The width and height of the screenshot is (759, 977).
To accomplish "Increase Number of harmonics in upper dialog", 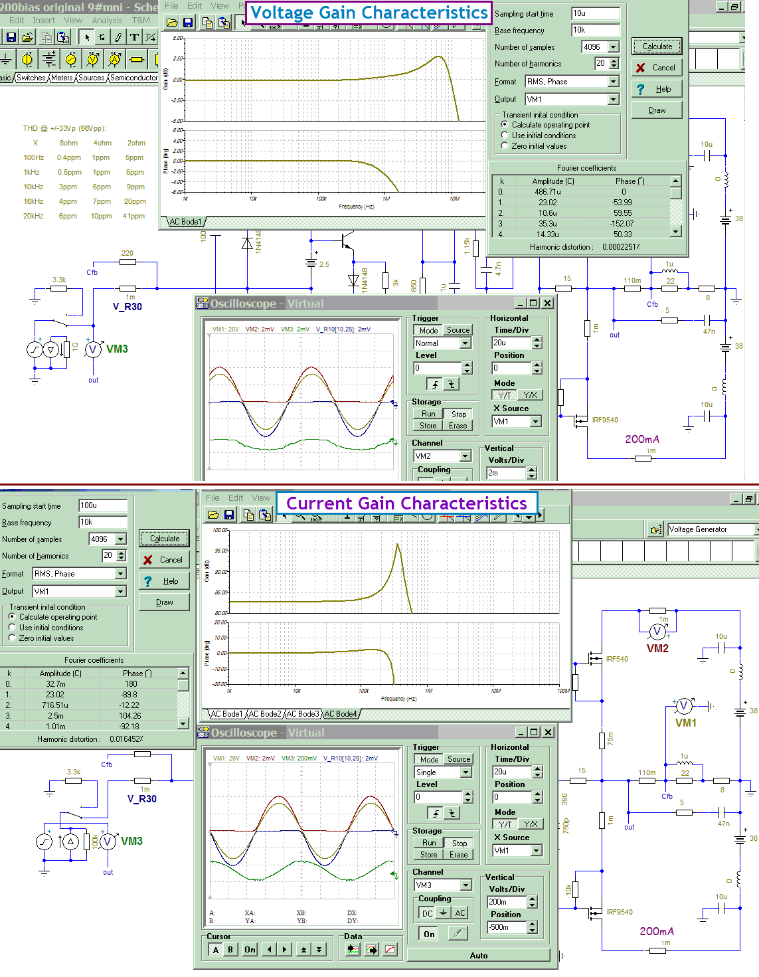I will pyautogui.click(x=614, y=61).
